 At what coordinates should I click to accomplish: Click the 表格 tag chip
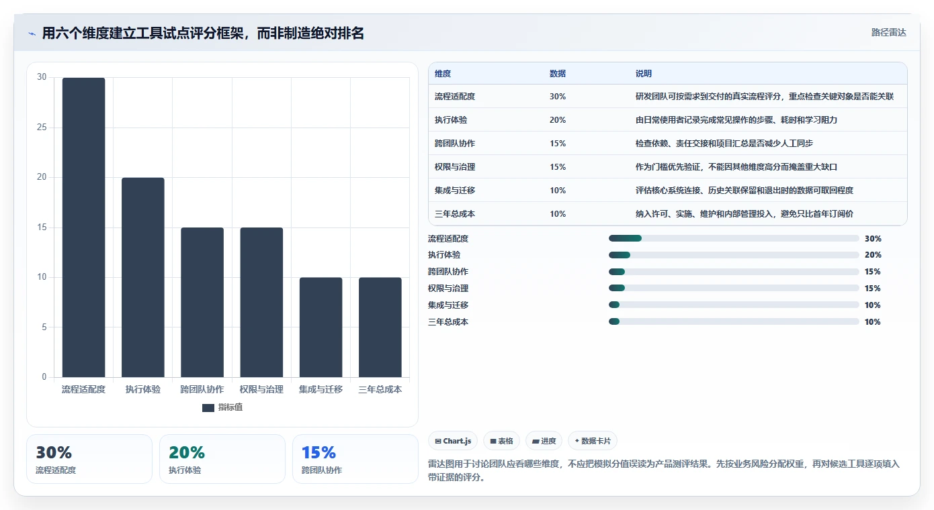(x=501, y=441)
